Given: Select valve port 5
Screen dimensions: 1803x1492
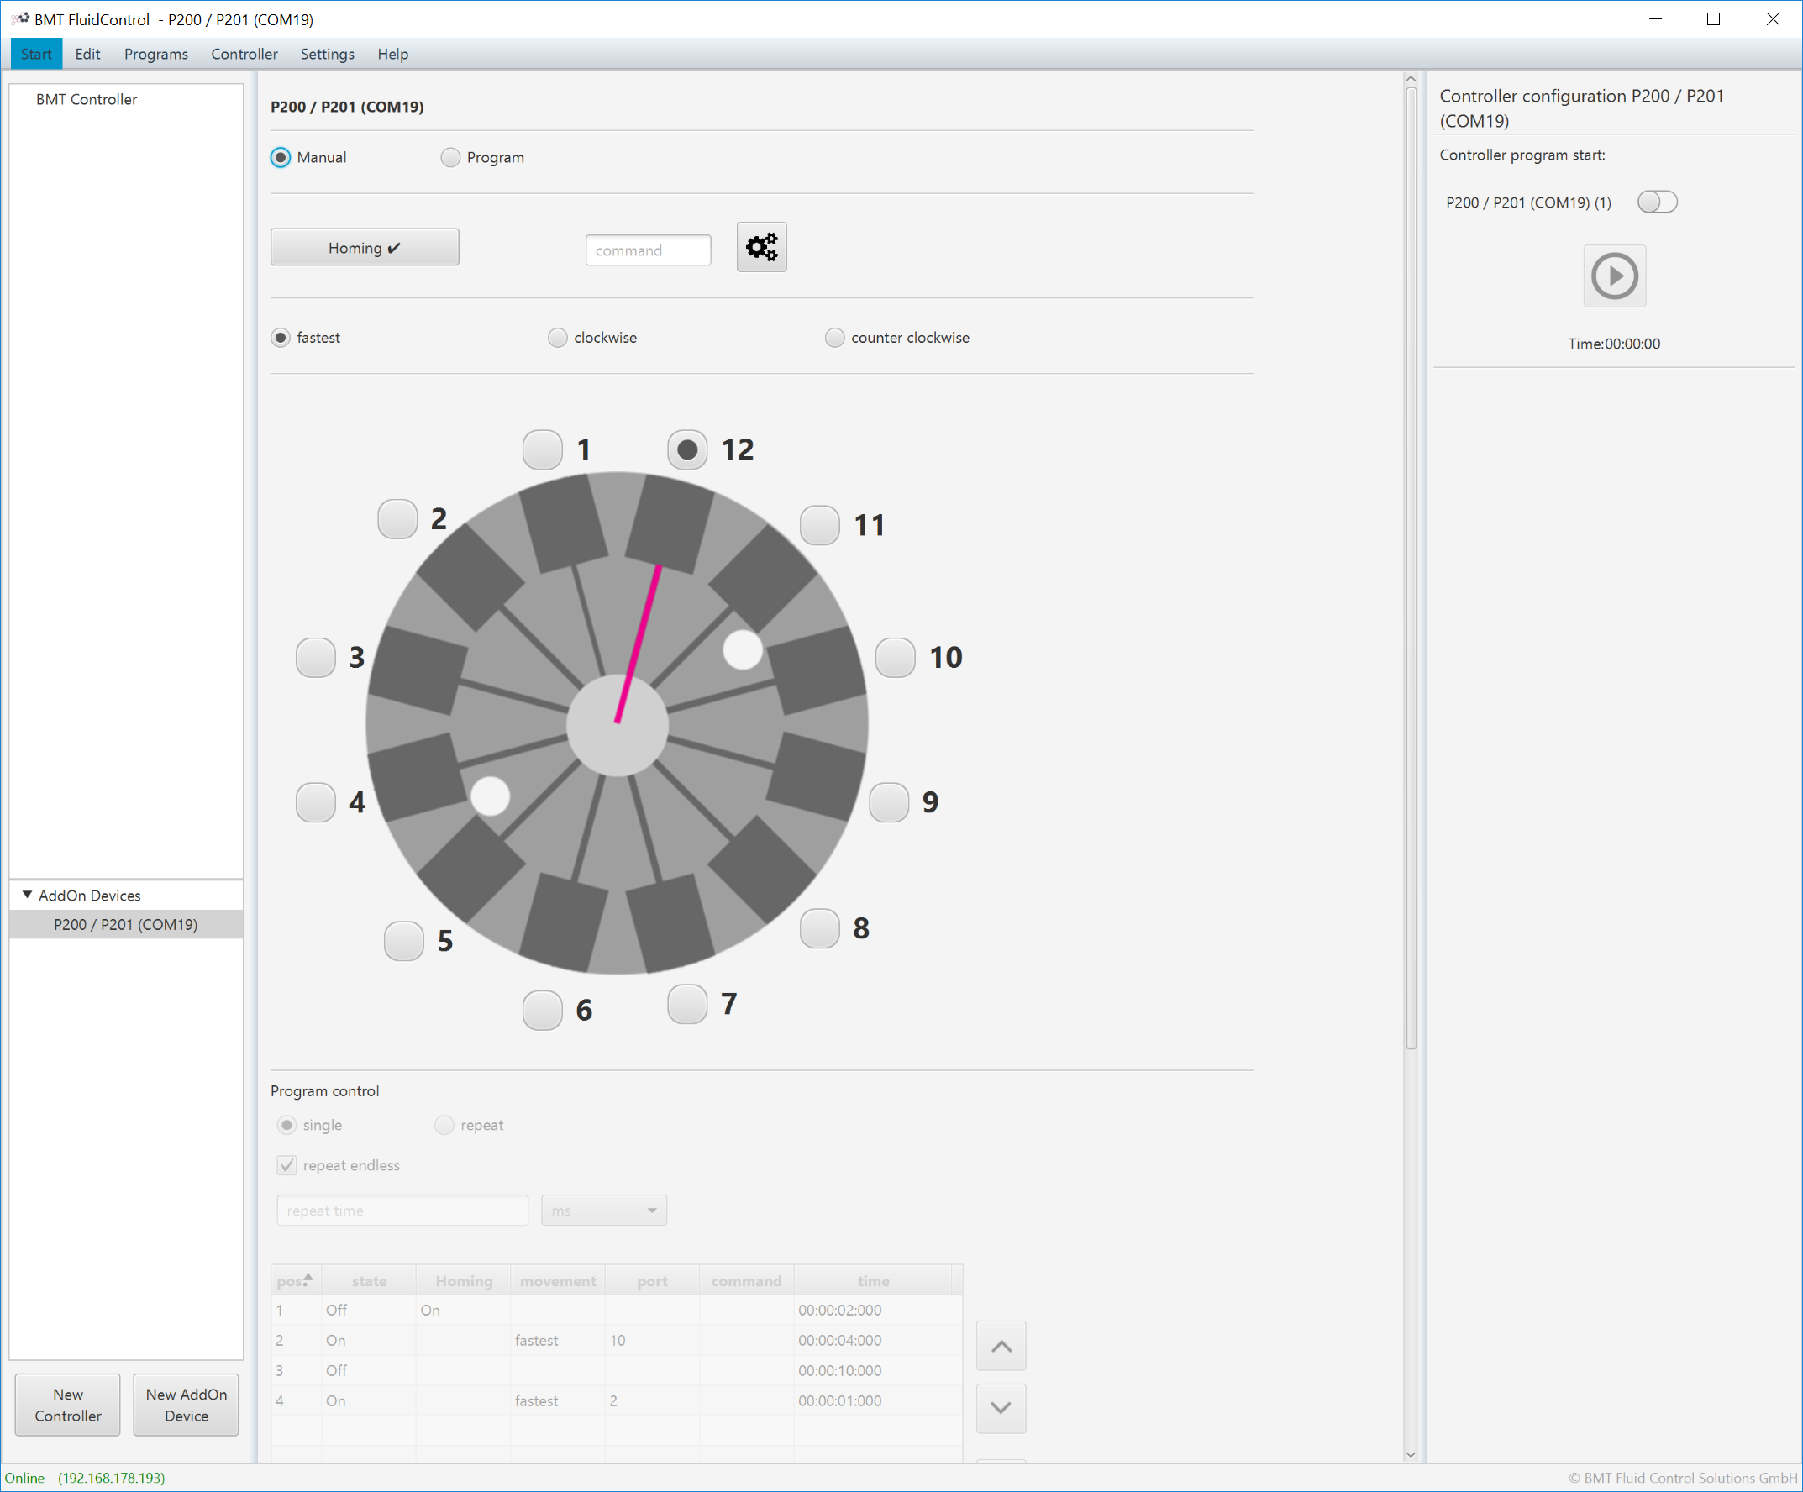Looking at the screenshot, I should [x=403, y=941].
